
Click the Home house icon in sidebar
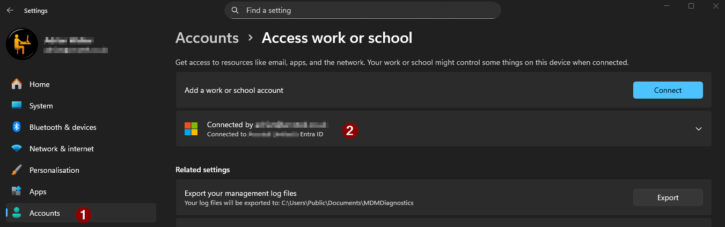coord(17,84)
